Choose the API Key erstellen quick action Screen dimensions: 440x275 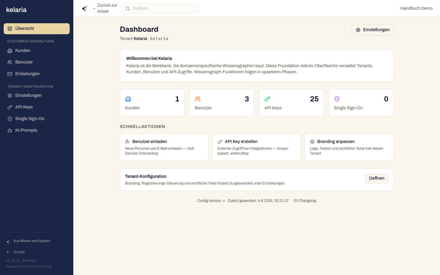coord(257,147)
